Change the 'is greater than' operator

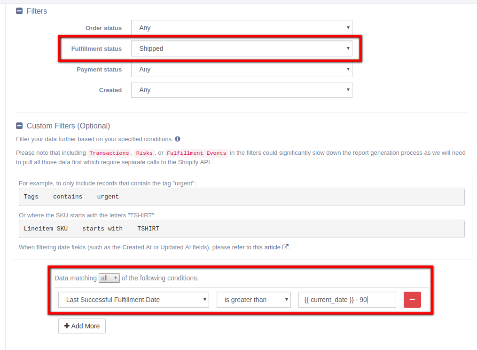pyautogui.click(x=253, y=299)
